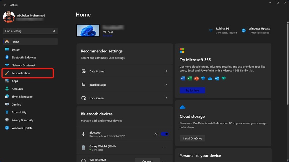Image resolution: width=289 pixels, height=162 pixels.
Task: Click the Apps icon in sidebar
Action: click(7, 81)
